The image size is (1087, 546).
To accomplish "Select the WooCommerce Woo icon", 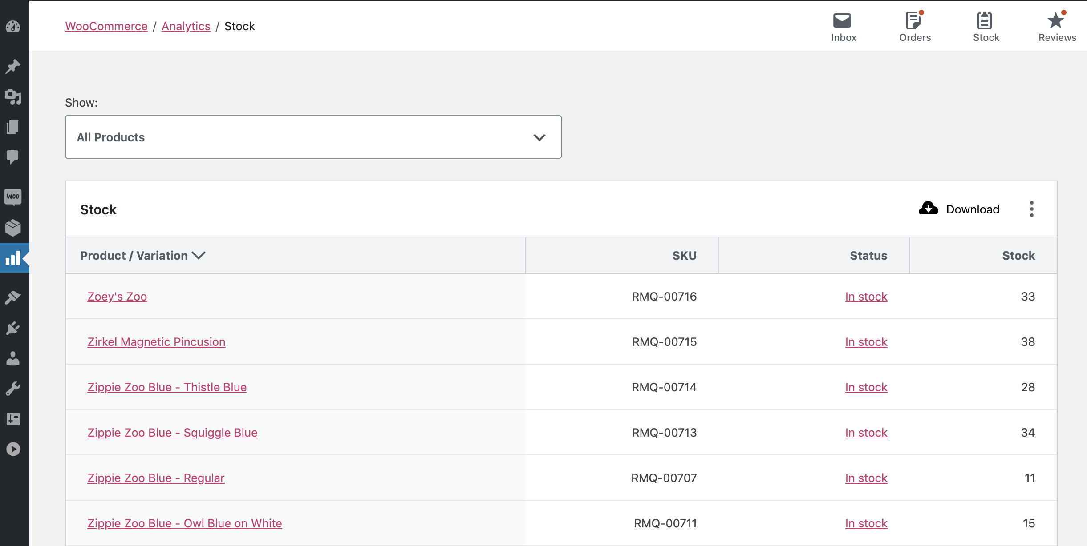I will point(13,197).
